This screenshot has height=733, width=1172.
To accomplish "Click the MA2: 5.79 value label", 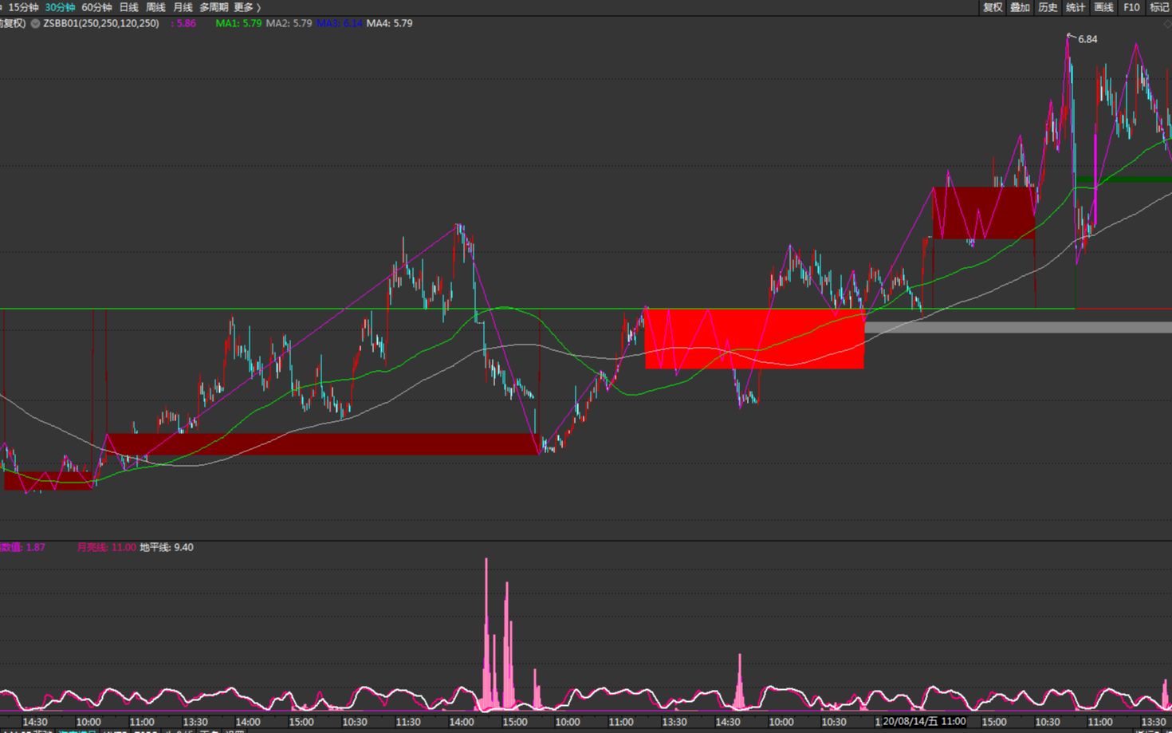I will (289, 23).
